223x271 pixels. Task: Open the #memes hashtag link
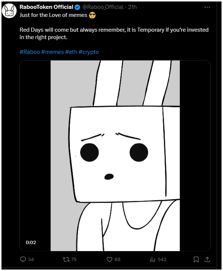52,52
